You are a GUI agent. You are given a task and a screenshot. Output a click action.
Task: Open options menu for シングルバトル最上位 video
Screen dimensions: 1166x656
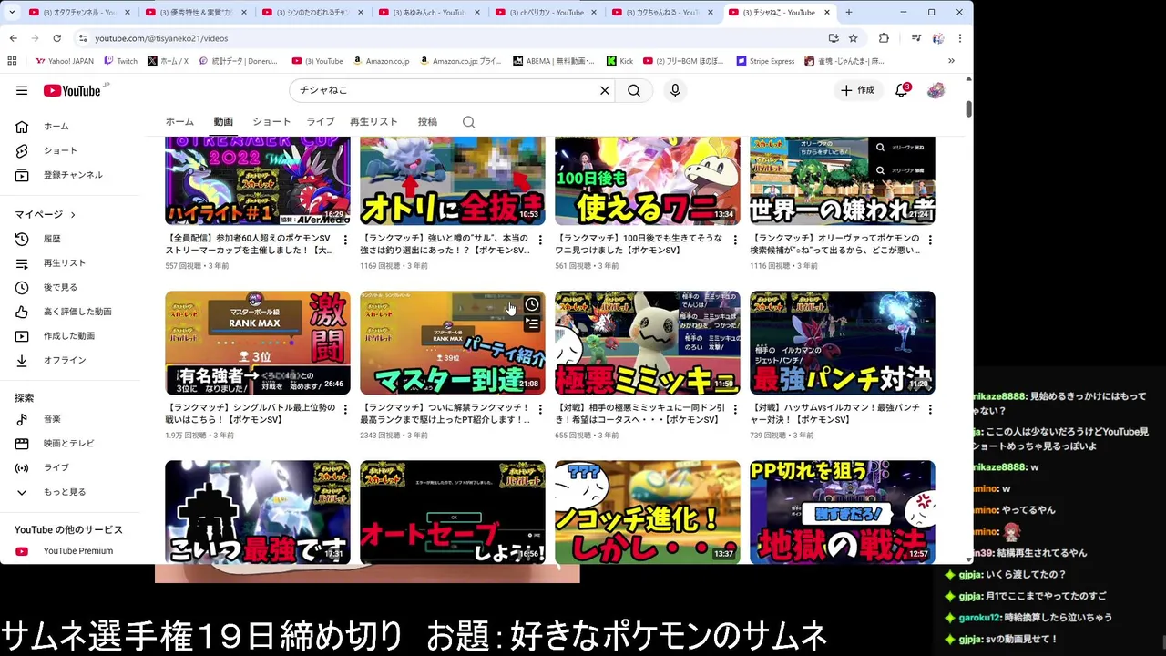345,409
